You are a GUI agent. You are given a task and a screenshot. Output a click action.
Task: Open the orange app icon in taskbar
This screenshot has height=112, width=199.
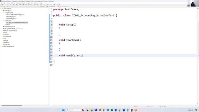(136, 110)
